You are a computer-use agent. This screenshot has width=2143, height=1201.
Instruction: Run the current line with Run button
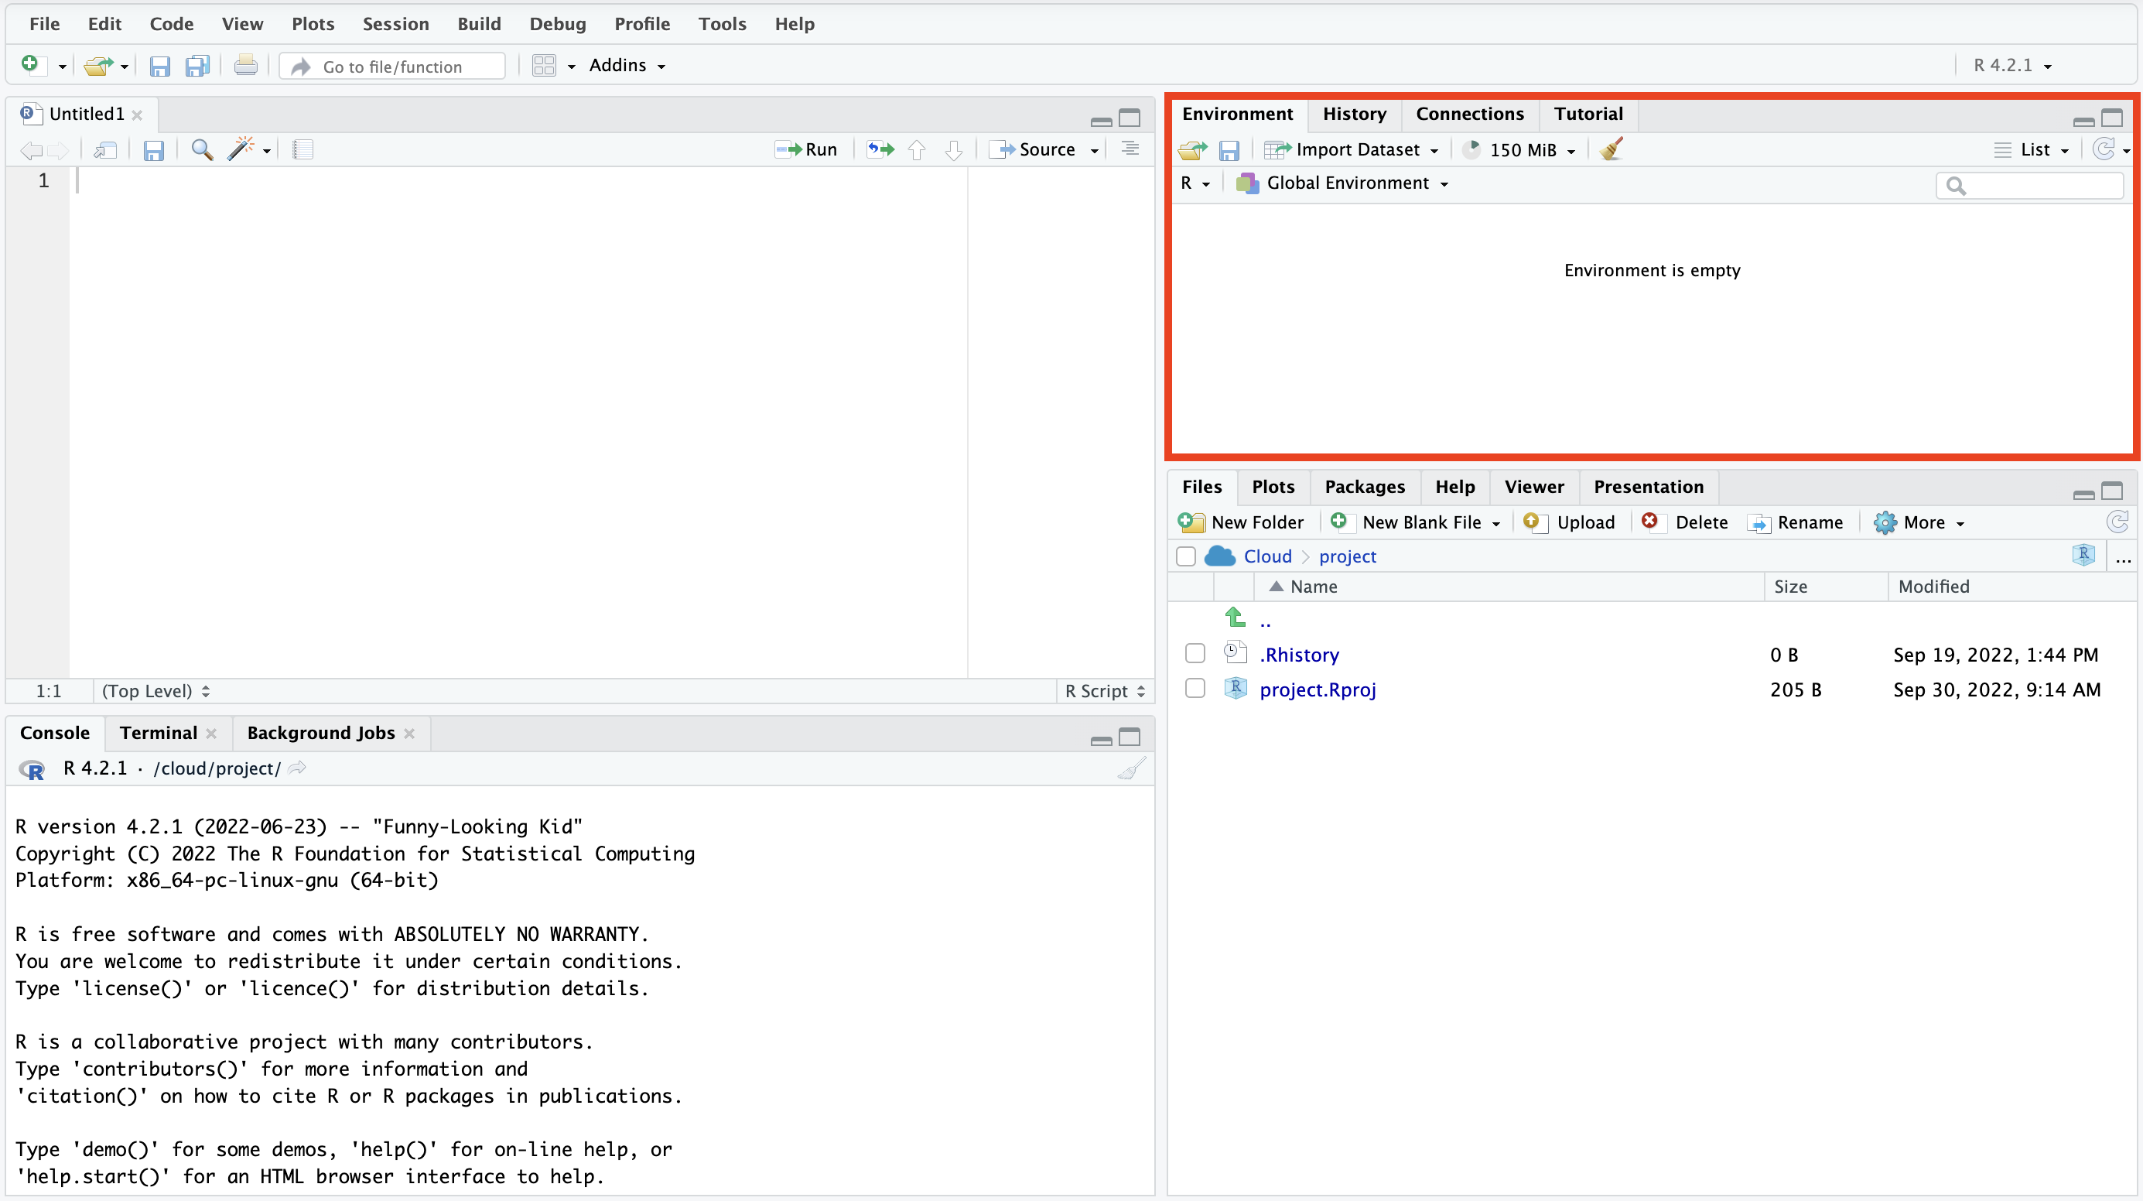pos(805,150)
